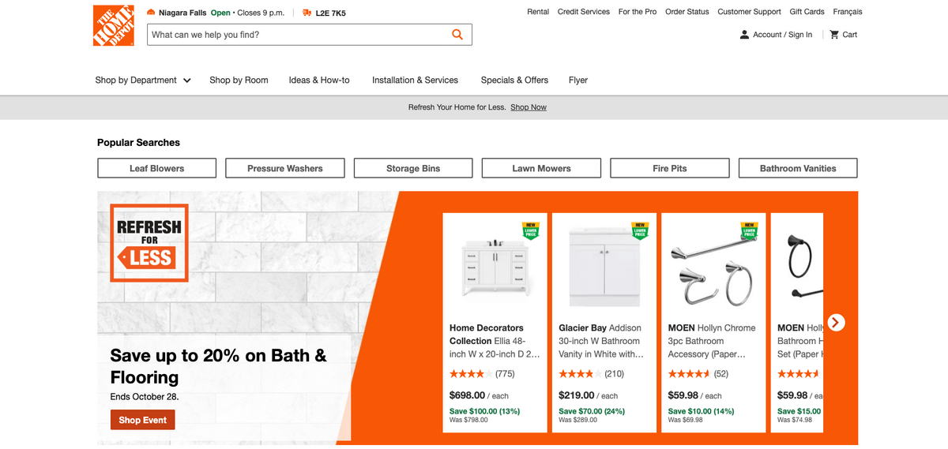Click the next arrow on the product carousel
This screenshot has width=948, height=449.
coord(836,322)
